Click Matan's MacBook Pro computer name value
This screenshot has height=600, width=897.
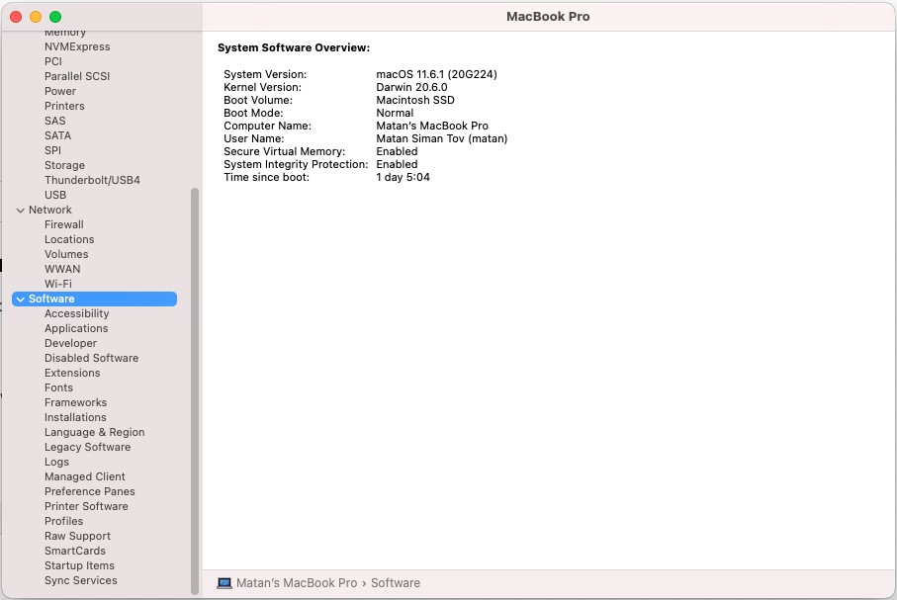(x=432, y=127)
